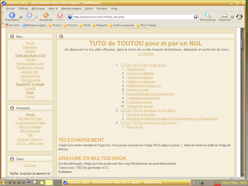Viewport: 248px width, 186px height.
Task: Reload page with the Actualiser icon
Action: tap(46, 15)
